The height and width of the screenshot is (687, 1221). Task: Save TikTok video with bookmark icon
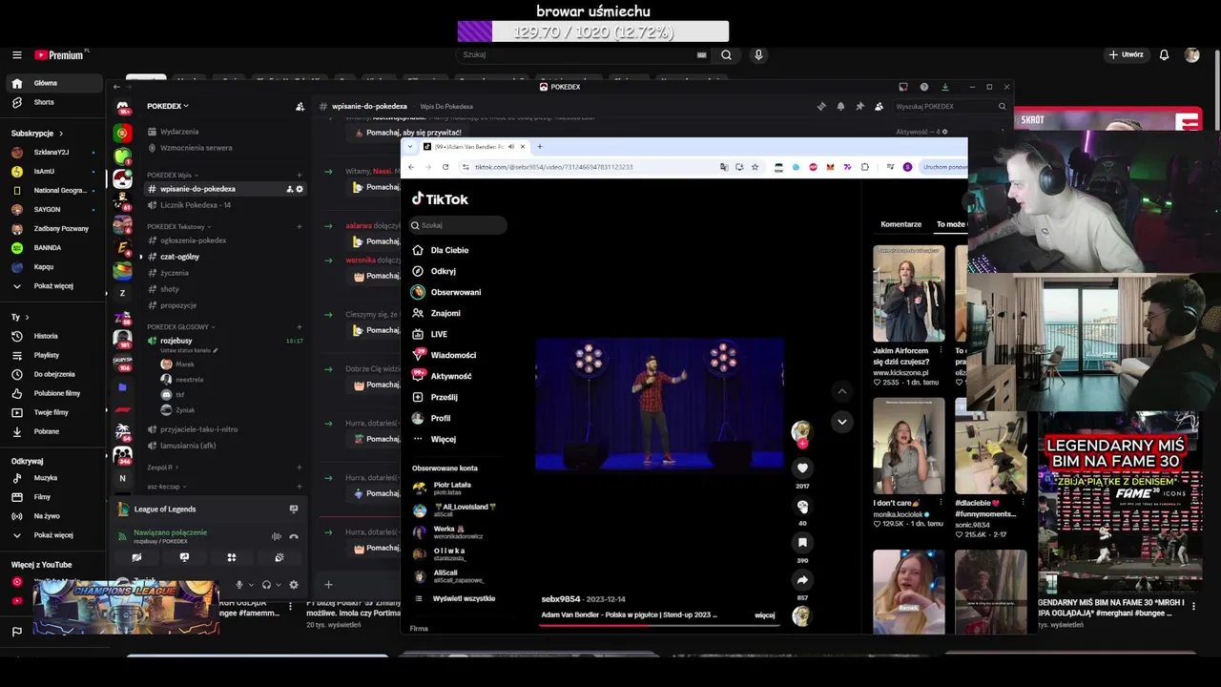802,542
